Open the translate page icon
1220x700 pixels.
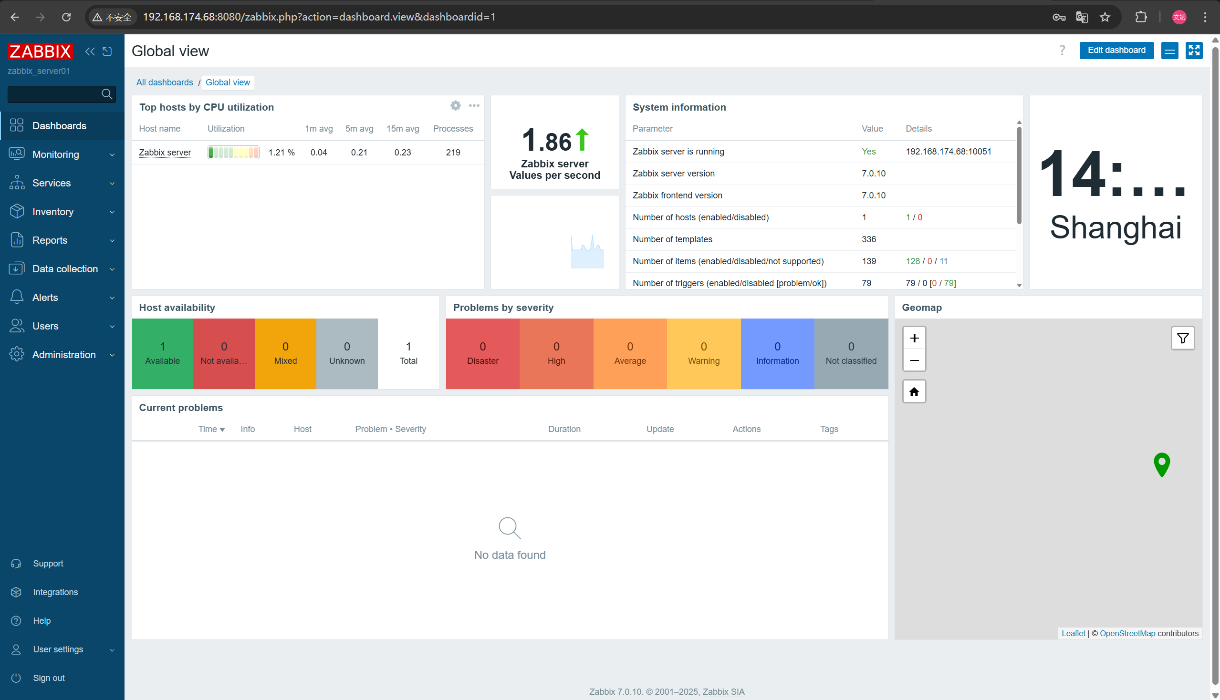point(1082,17)
